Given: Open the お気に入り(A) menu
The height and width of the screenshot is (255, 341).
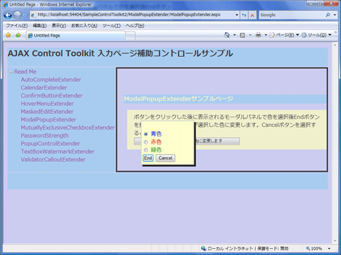Looking at the screenshot, I should coord(84,26).
